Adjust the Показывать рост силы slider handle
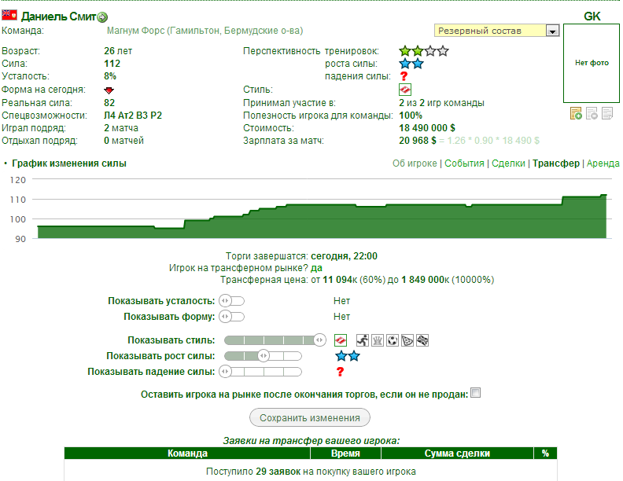 tap(263, 356)
